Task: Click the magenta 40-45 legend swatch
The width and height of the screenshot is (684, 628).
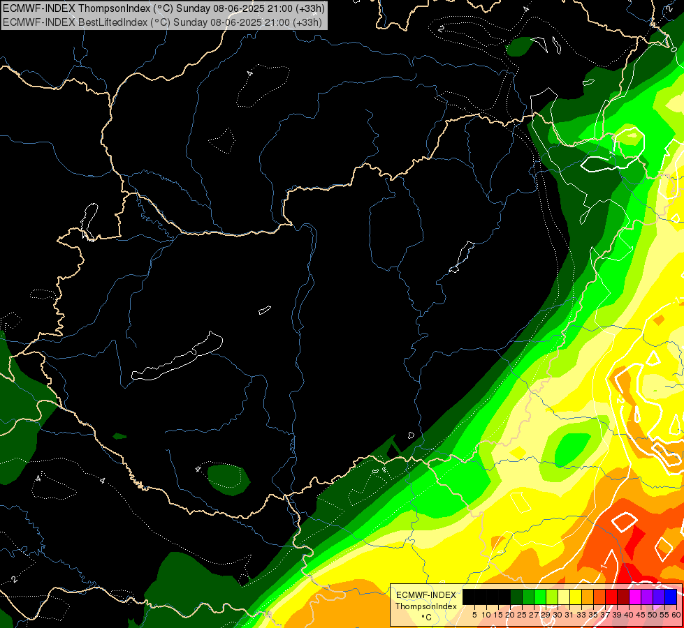Action: coord(634,597)
